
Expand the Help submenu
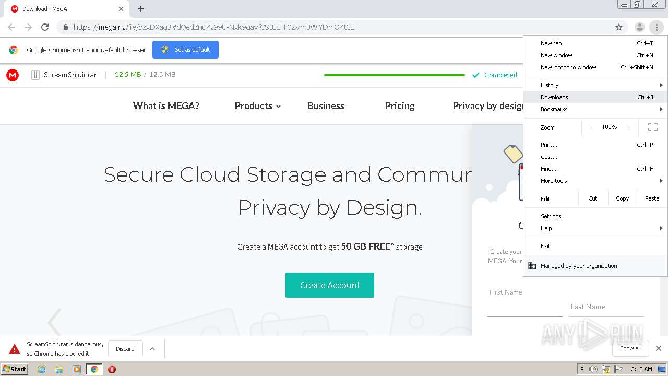coord(595,228)
